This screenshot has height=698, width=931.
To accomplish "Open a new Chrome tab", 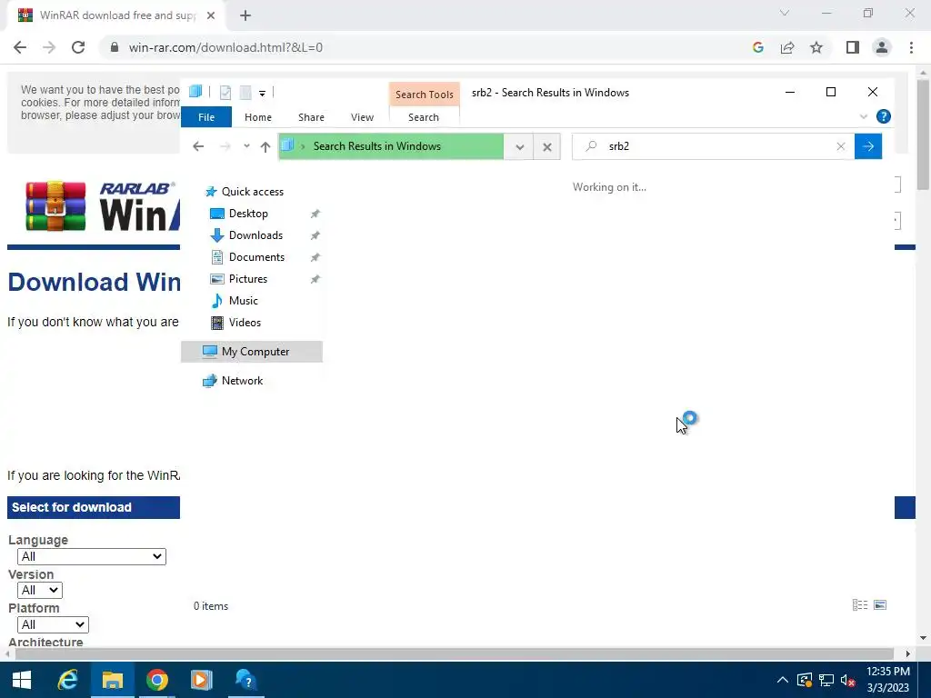I will (x=245, y=16).
